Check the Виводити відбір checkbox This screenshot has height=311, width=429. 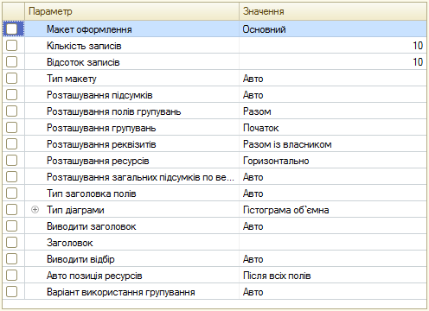(11, 259)
